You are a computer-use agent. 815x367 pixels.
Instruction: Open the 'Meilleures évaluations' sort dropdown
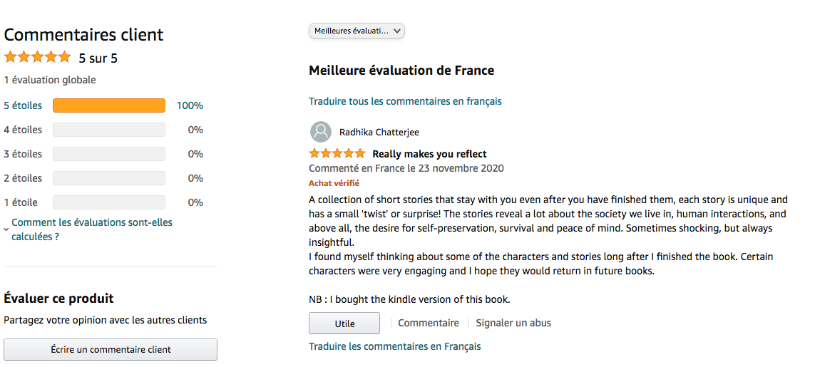pos(357,31)
